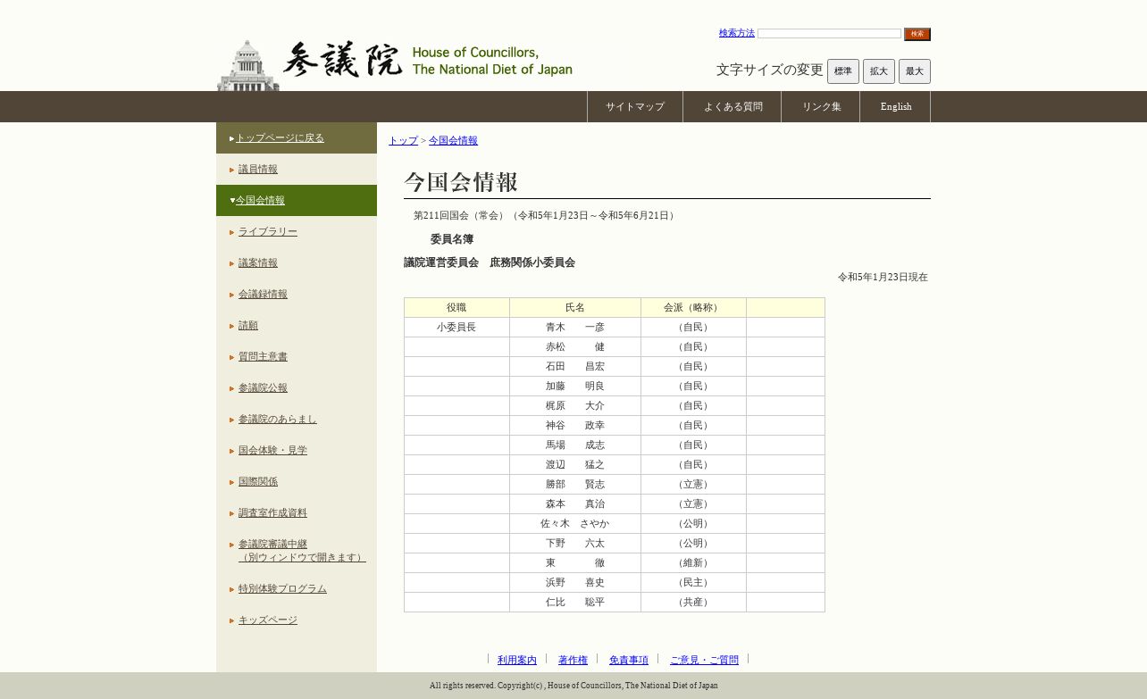Click the トップ breadcrumb link

[403, 140]
